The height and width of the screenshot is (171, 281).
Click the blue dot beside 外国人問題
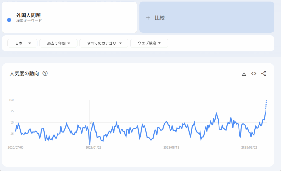[x=9, y=20]
